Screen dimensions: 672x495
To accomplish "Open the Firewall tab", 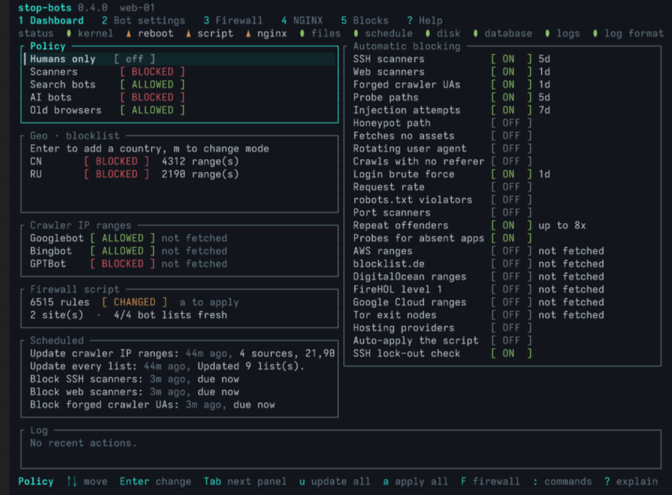I will [x=233, y=21].
